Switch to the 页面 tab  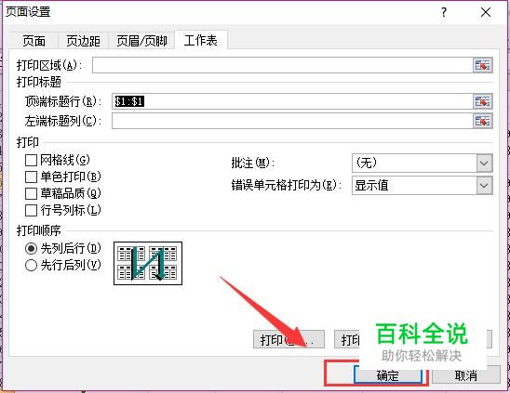point(34,41)
